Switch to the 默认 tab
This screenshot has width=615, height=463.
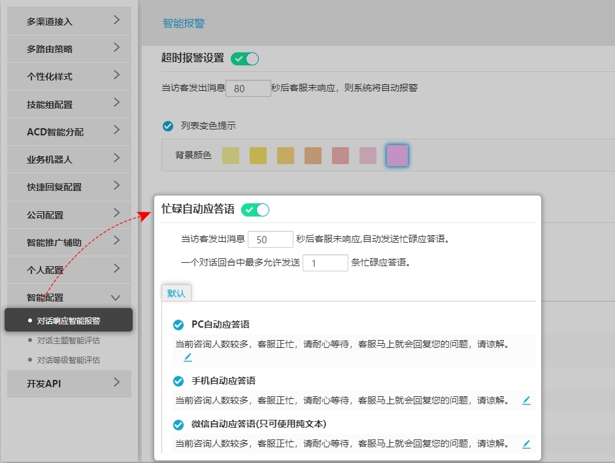coord(176,294)
